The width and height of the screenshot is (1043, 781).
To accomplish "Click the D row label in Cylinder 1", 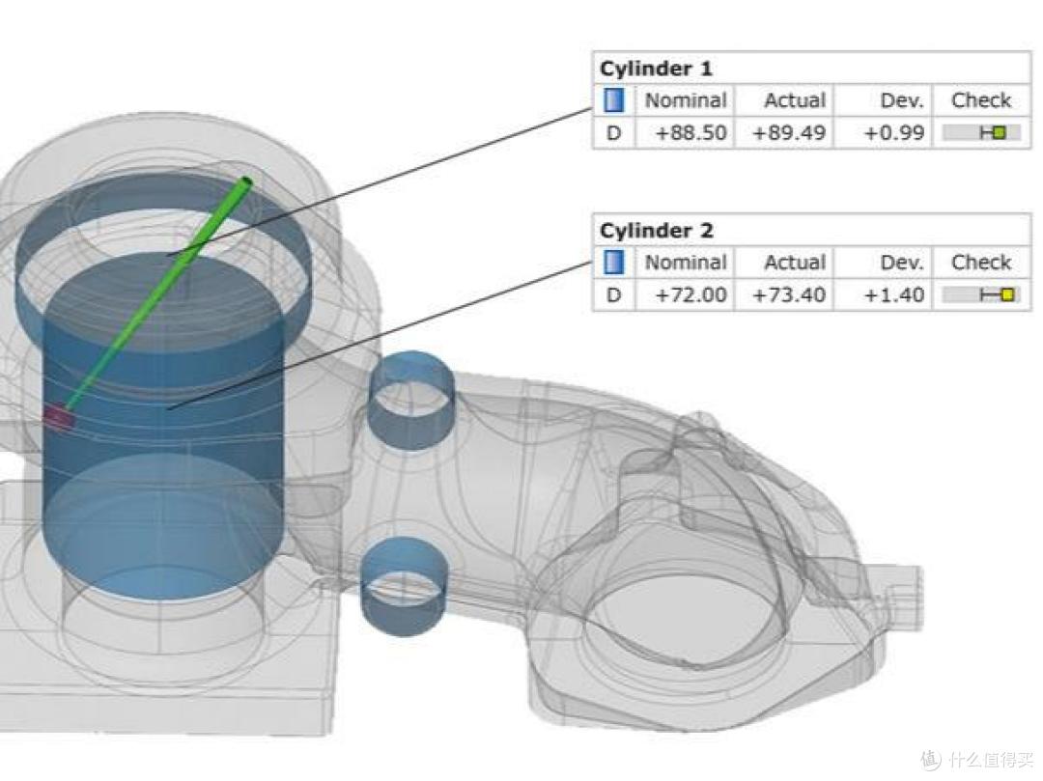I will coord(613,132).
